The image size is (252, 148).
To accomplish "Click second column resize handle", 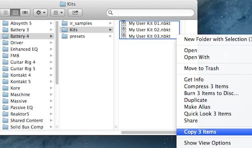I will 116,127.
